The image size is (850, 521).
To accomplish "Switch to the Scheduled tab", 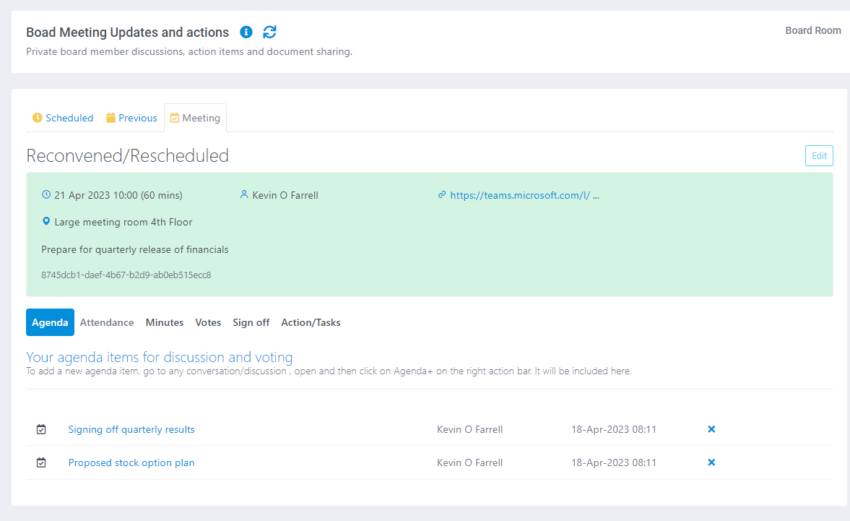I will click(63, 118).
